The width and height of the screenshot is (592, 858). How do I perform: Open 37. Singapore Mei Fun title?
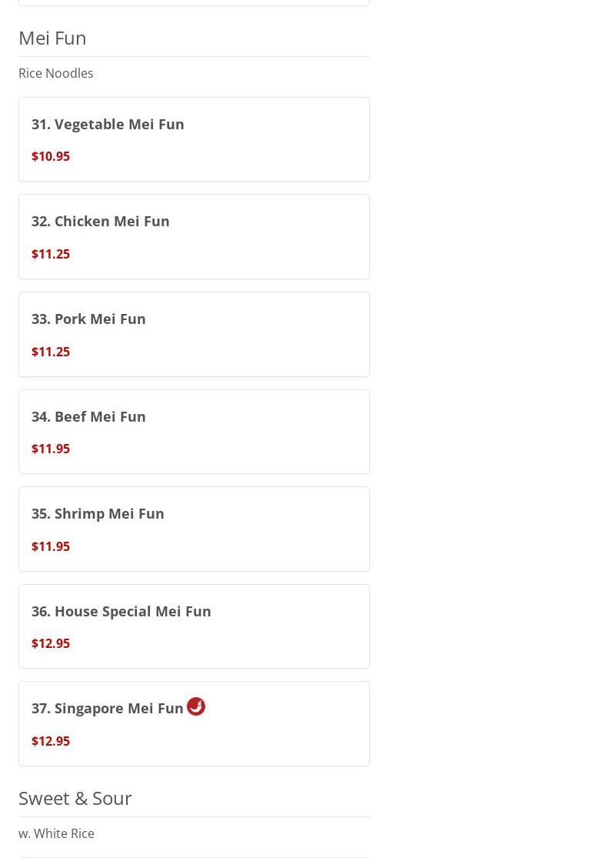click(x=108, y=708)
